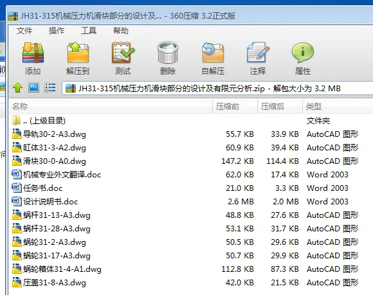This screenshot has height=295, width=373.
Task: Open the 操作 menu
Action: tap(57, 31)
